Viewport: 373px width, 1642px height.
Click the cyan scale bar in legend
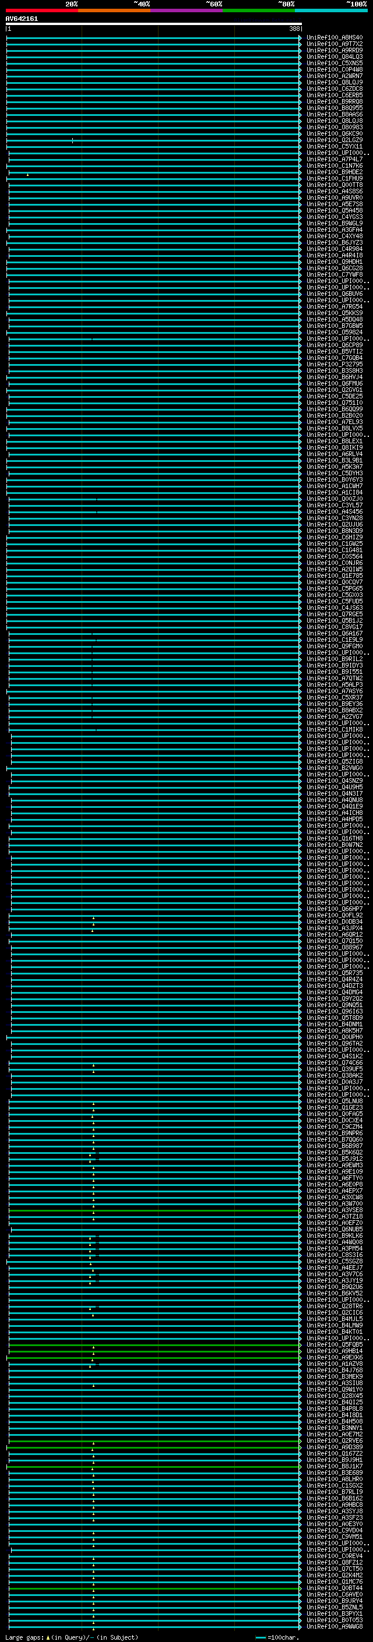[260, 1637]
